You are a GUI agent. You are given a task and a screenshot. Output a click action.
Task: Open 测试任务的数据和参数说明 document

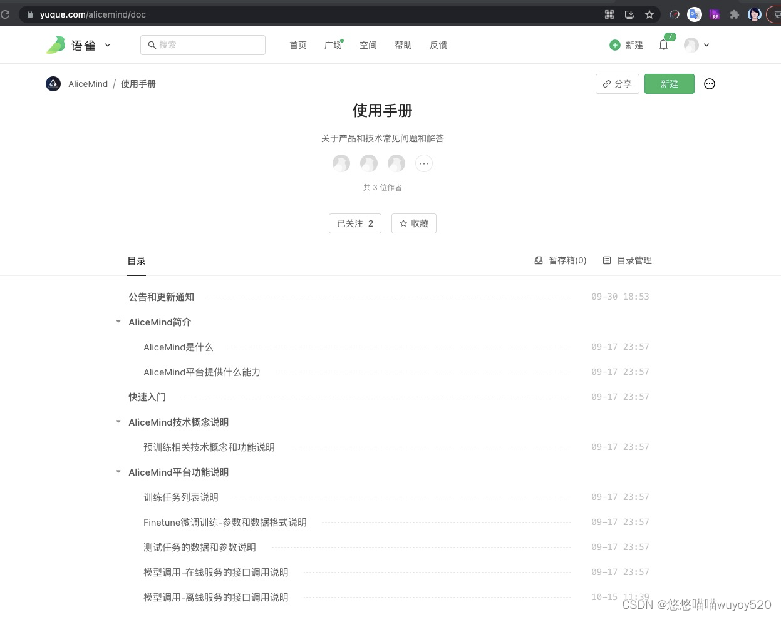pyautogui.click(x=200, y=548)
